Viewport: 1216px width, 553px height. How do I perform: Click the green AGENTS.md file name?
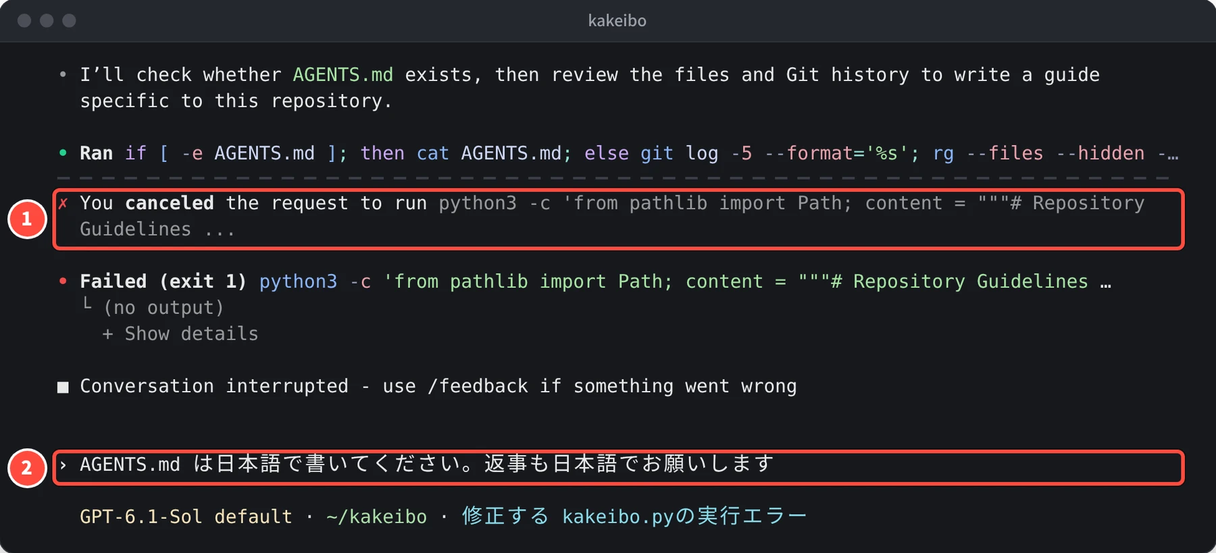click(x=343, y=75)
